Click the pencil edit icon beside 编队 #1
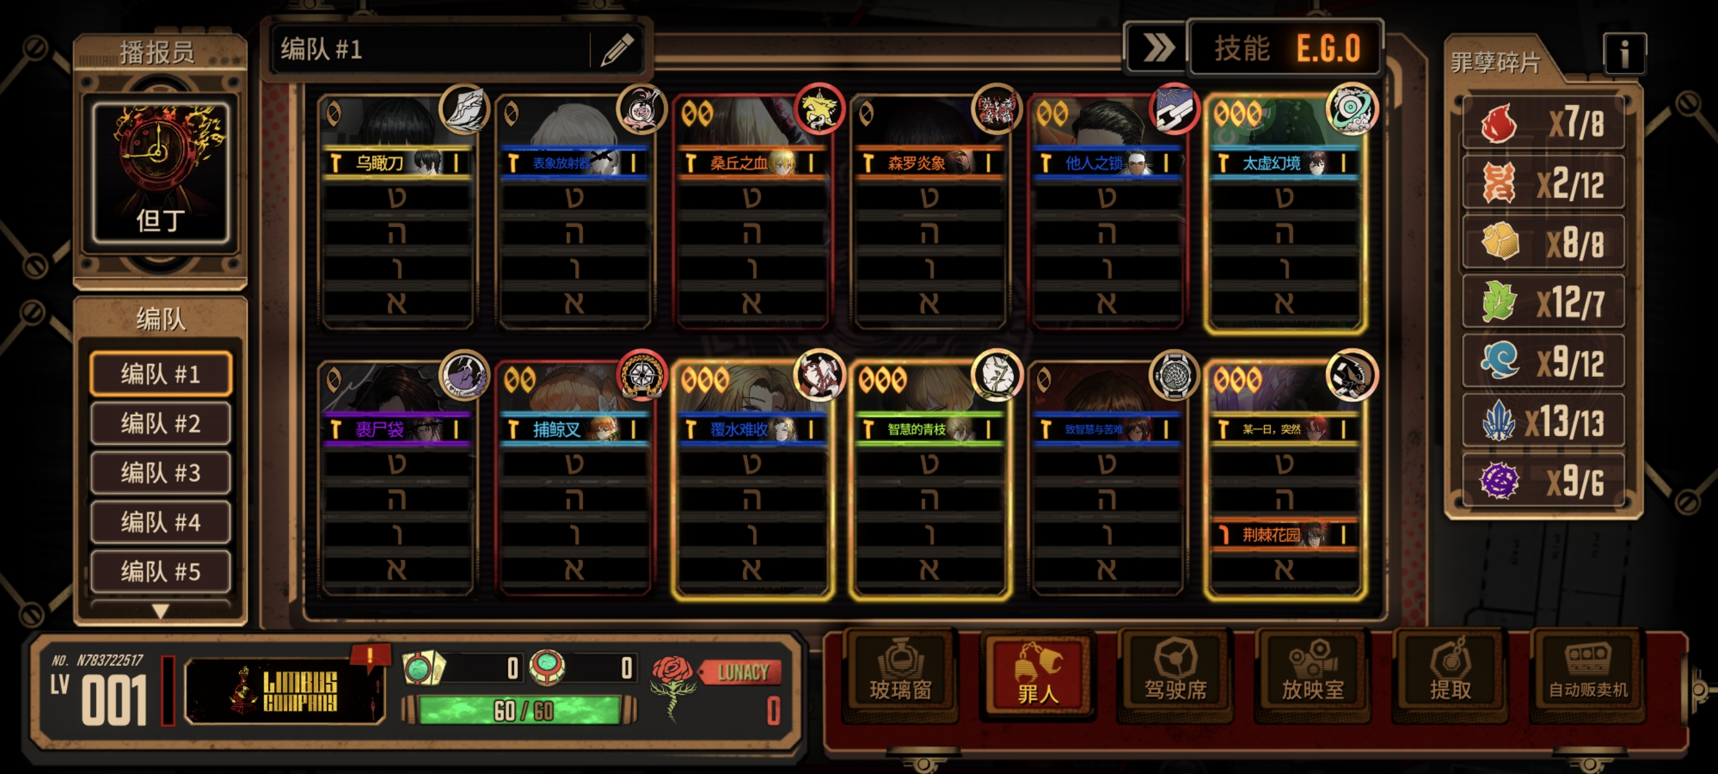Screen dimensions: 1718x774 pyautogui.click(x=617, y=50)
